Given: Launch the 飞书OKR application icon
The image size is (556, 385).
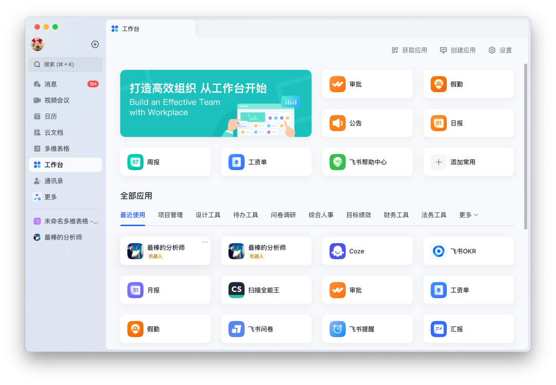Looking at the screenshot, I should click(x=439, y=251).
